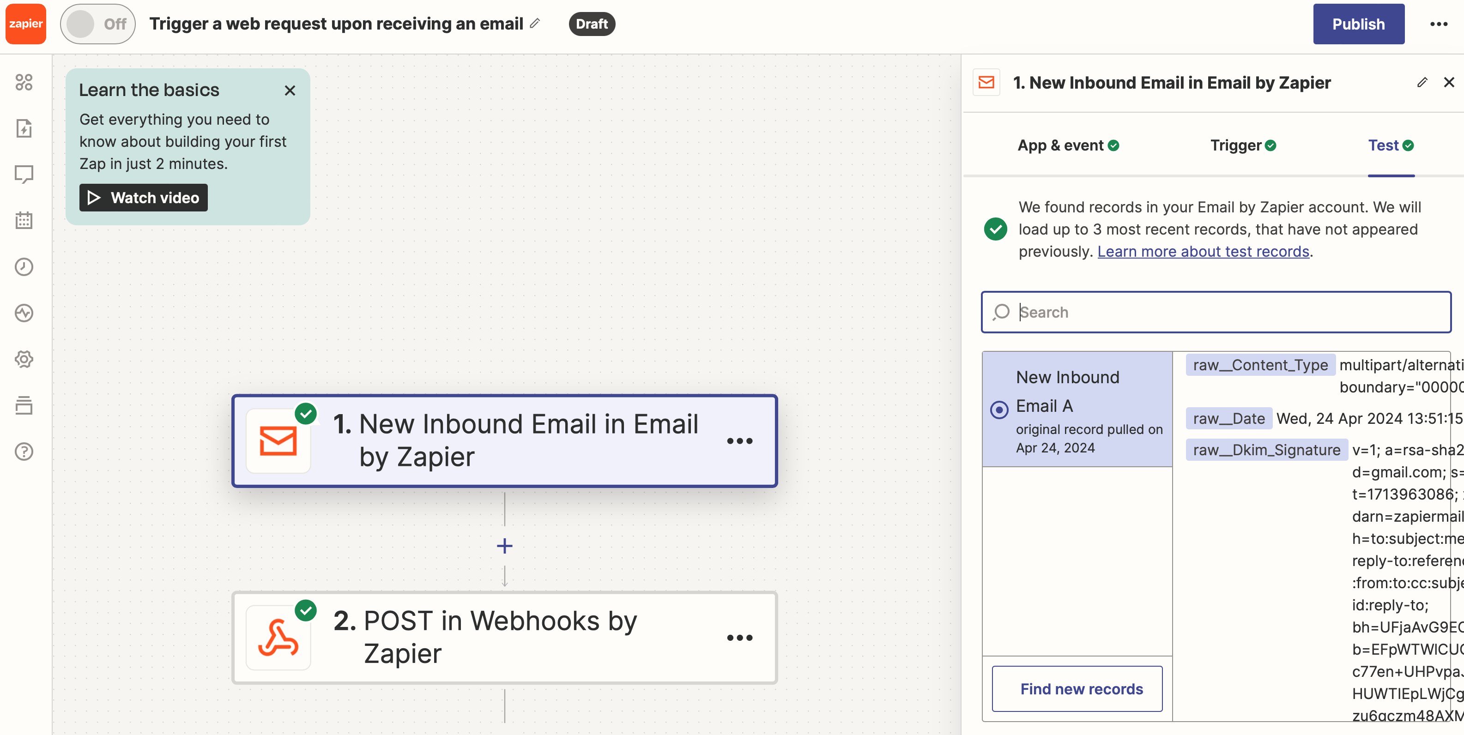This screenshot has height=735, width=1464.
Task: Click the settings gear icon in left sidebar
Action: click(x=25, y=360)
